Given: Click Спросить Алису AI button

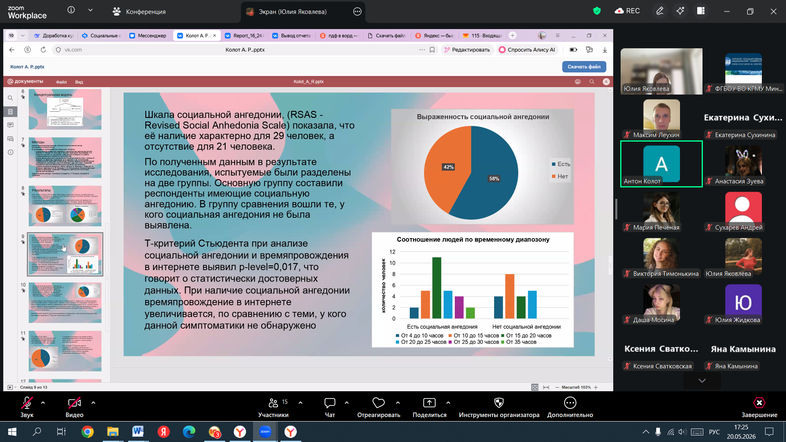Looking at the screenshot, I should (x=527, y=50).
